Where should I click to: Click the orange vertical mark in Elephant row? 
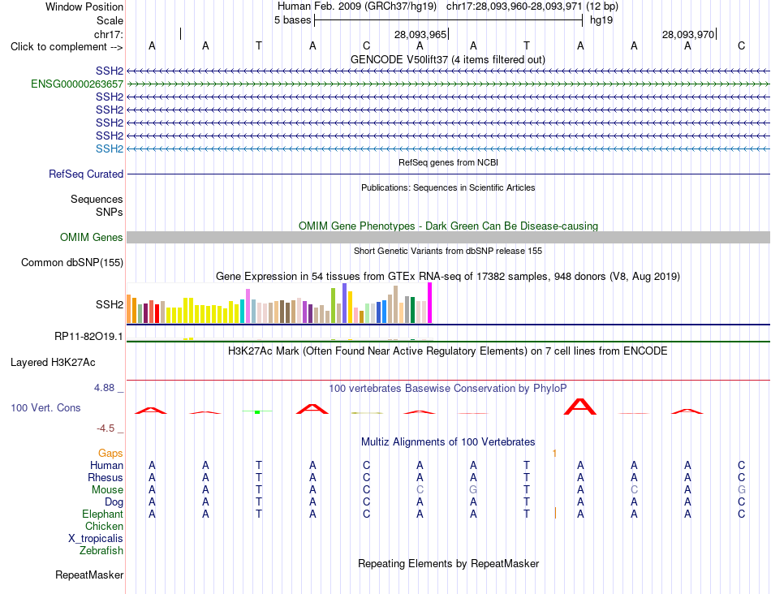[555, 513]
